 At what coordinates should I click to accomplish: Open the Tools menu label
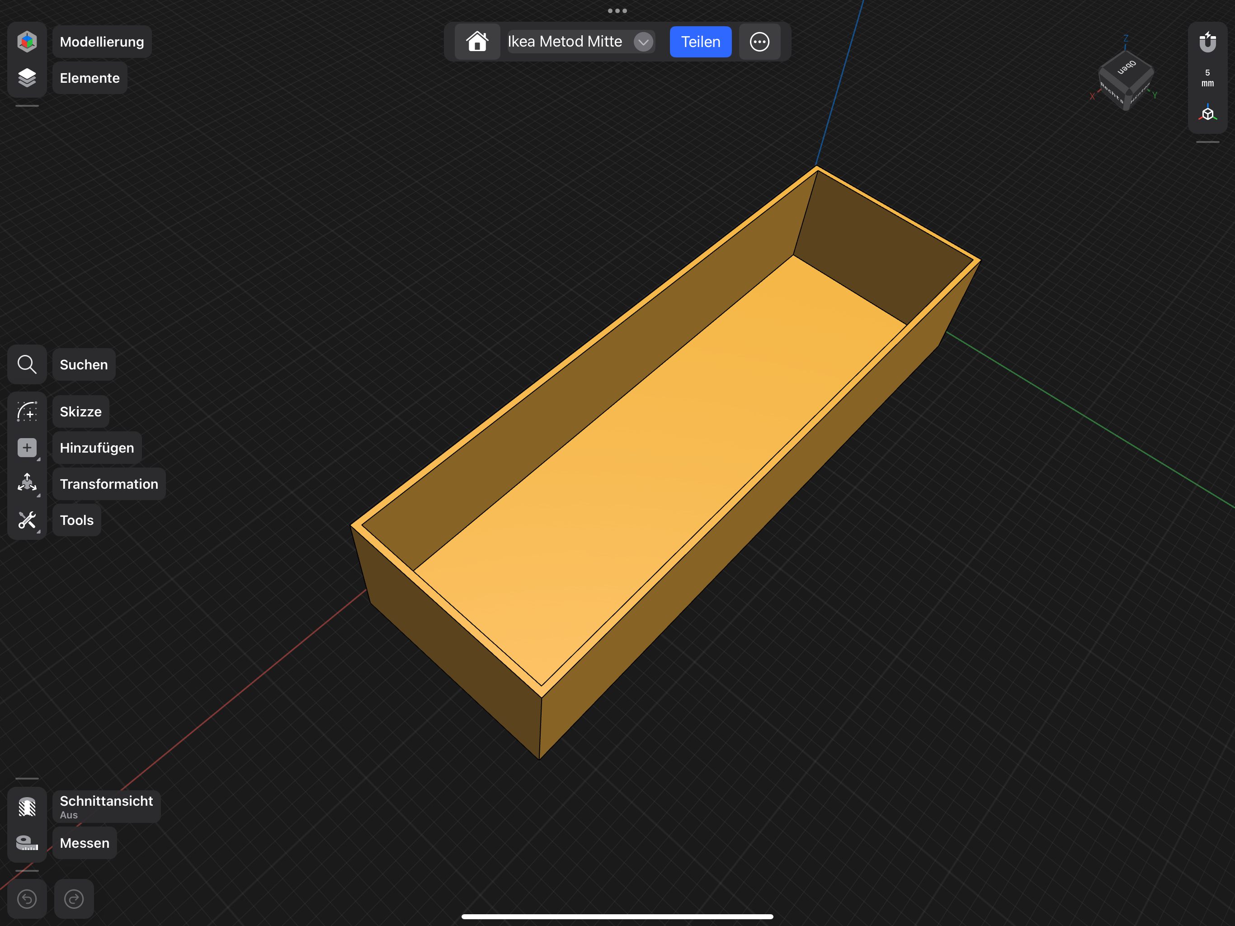(76, 520)
